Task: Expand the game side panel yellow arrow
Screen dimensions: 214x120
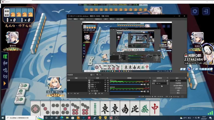Action: (x=5, y=83)
